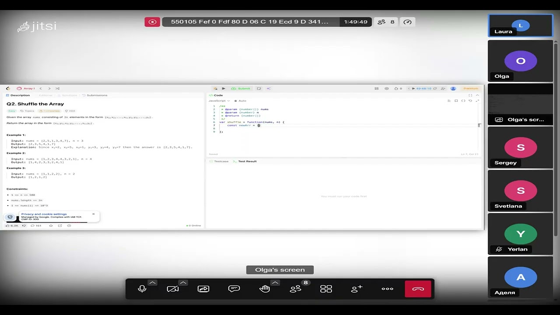560x315 pixels.
Task: Click the Jitsi logo watermark link
Action: [37, 27]
